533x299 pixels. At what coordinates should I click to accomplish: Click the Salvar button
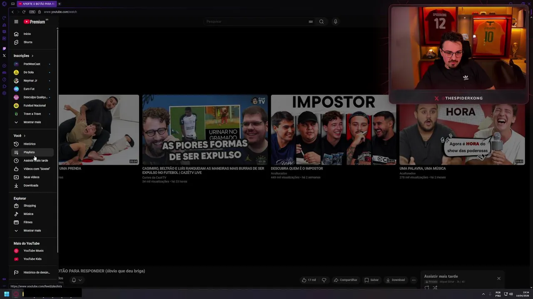[x=371, y=280]
